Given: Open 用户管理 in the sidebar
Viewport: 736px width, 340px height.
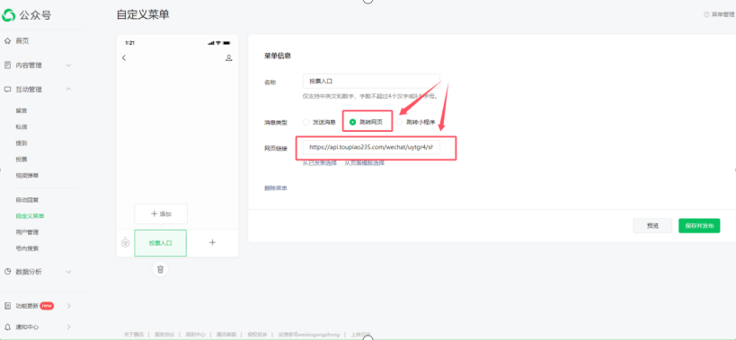Looking at the screenshot, I should 27,232.
